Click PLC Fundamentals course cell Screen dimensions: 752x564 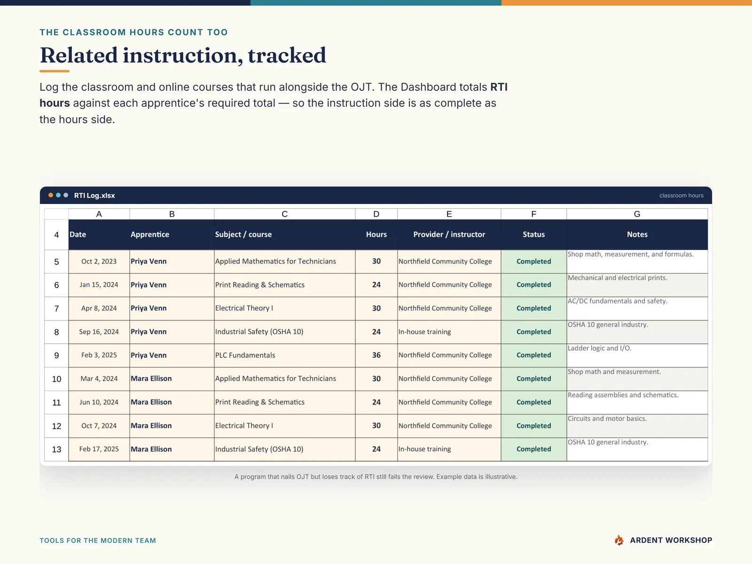285,355
